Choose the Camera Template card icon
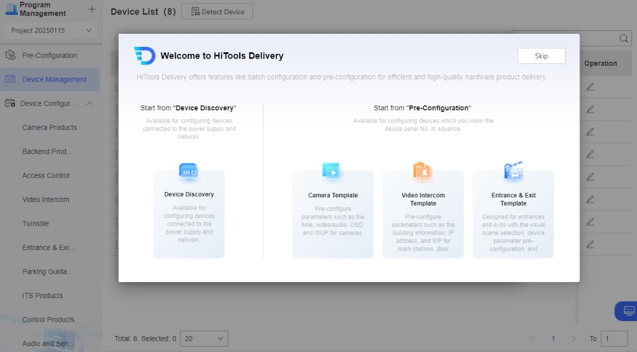 [x=332, y=172]
